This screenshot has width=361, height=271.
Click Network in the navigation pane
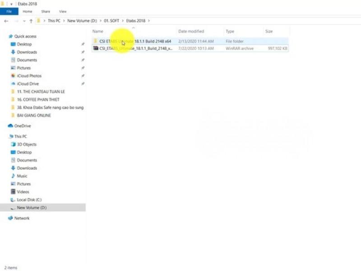[x=22, y=218]
